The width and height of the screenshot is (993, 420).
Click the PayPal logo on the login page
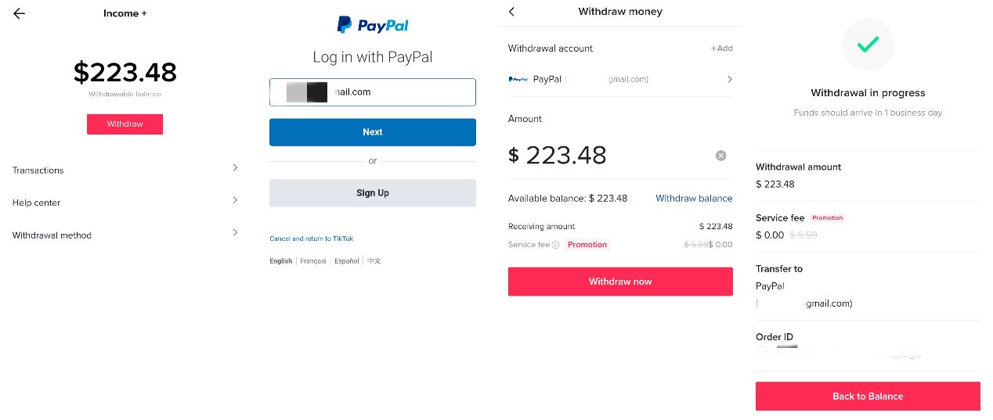point(373,26)
